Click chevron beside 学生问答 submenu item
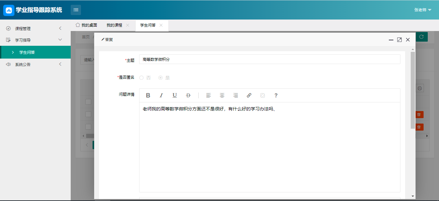 tap(13, 52)
